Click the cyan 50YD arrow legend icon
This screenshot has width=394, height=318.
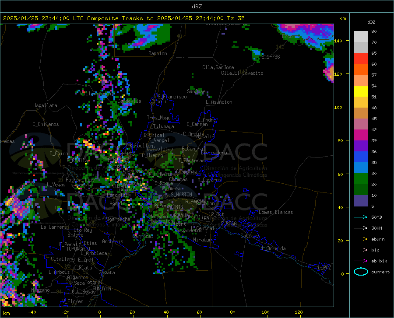coord(361,217)
